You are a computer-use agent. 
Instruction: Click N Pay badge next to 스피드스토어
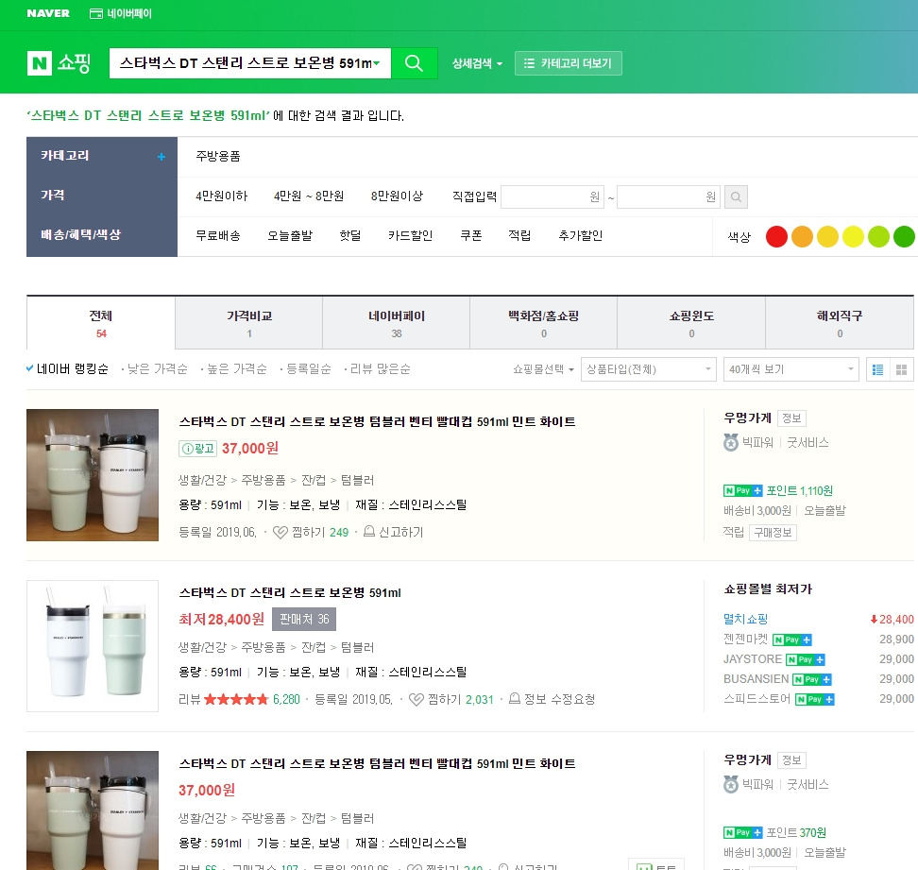(814, 700)
